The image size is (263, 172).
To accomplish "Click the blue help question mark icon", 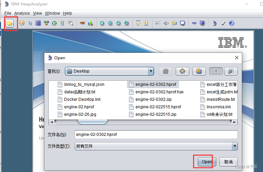I will pyautogui.click(x=232, y=23).
